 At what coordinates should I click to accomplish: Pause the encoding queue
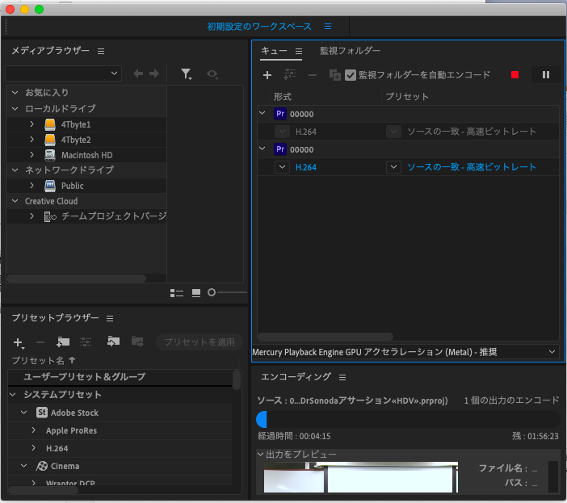pos(546,75)
